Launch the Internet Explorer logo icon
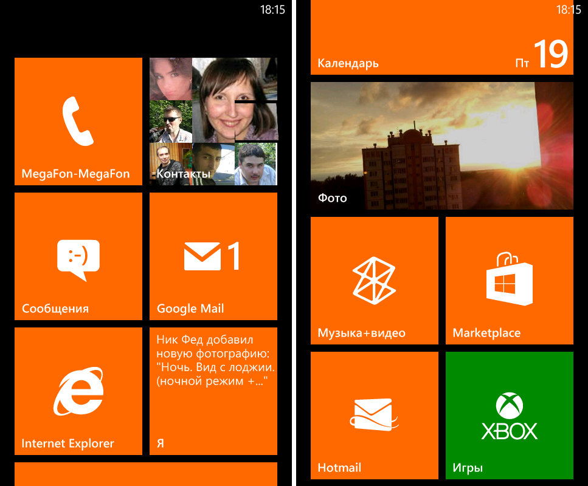The height and width of the screenshot is (486, 588). click(78, 391)
